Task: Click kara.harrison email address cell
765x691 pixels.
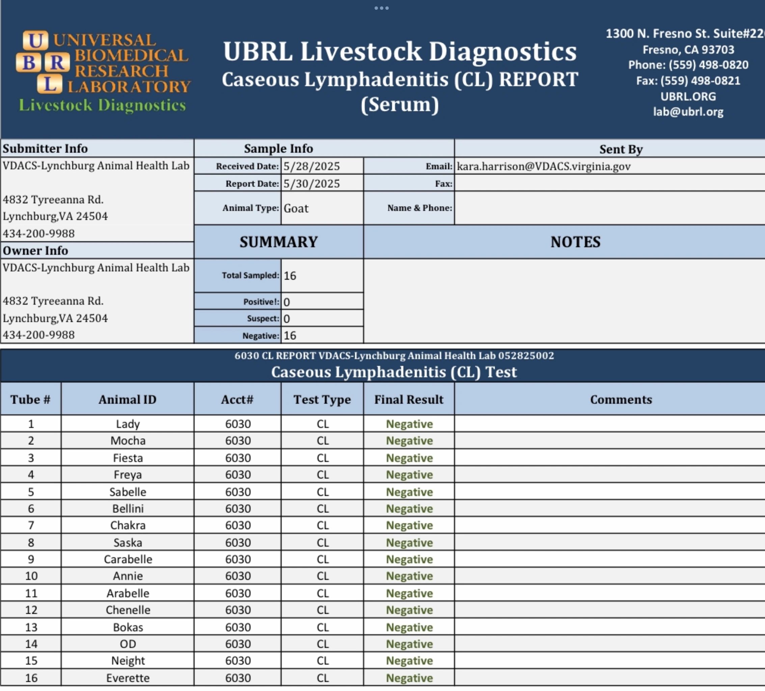Action: coord(543,166)
